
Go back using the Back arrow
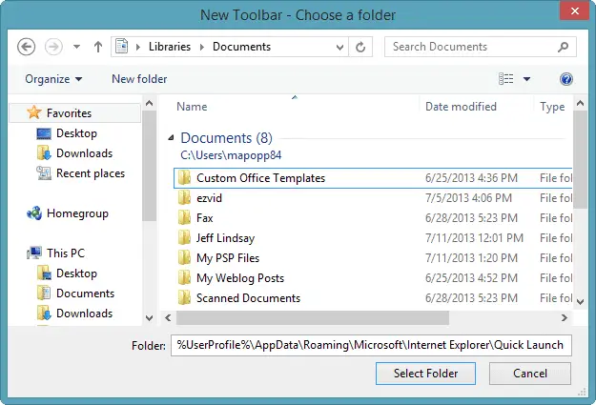[x=27, y=47]
